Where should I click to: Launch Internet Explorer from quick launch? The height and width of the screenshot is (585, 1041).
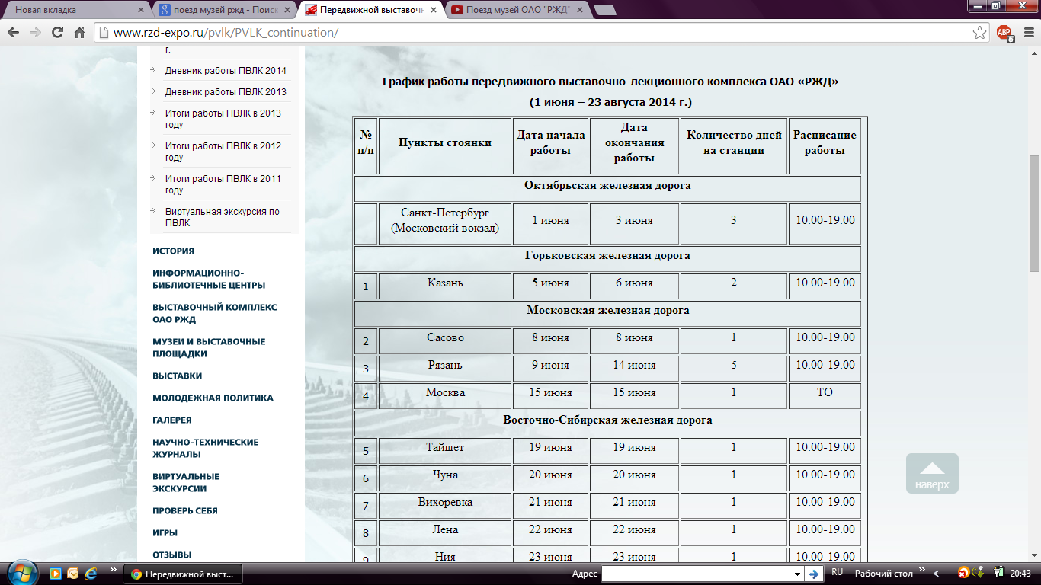point(91,574)
